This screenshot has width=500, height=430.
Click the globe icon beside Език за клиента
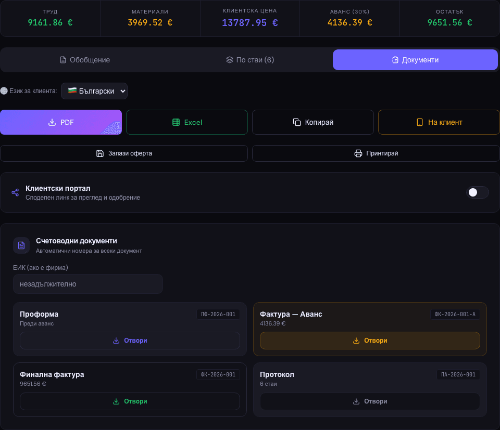pyautogui.click(x=4, y=91)
